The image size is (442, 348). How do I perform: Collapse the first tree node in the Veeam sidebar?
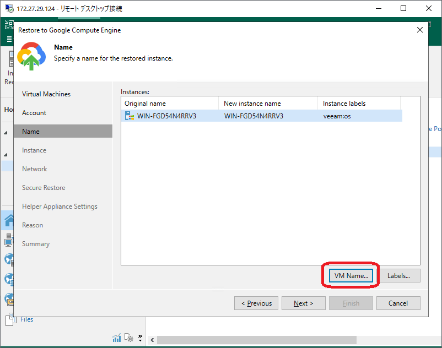(6, 133)
